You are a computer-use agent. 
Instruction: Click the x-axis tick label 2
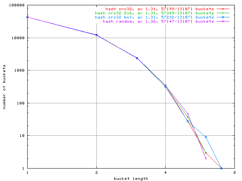click(97, 173)
